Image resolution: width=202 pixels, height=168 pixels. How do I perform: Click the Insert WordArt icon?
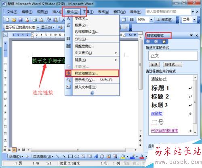point(96,156)
